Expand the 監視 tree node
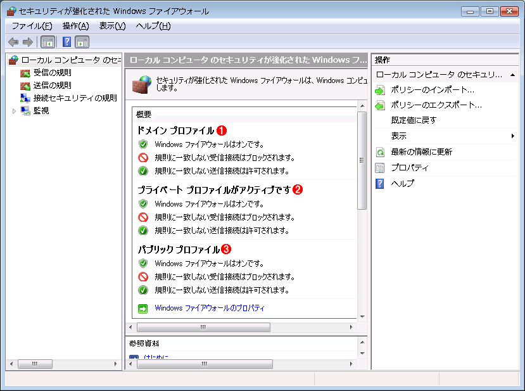 (x=14, y=111)
